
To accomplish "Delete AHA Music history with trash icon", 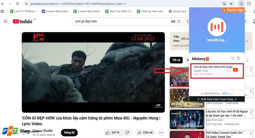I will pyautogui.click(x=238, y=58).
